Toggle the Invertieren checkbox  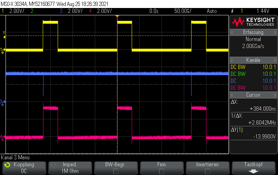(207, 171)
